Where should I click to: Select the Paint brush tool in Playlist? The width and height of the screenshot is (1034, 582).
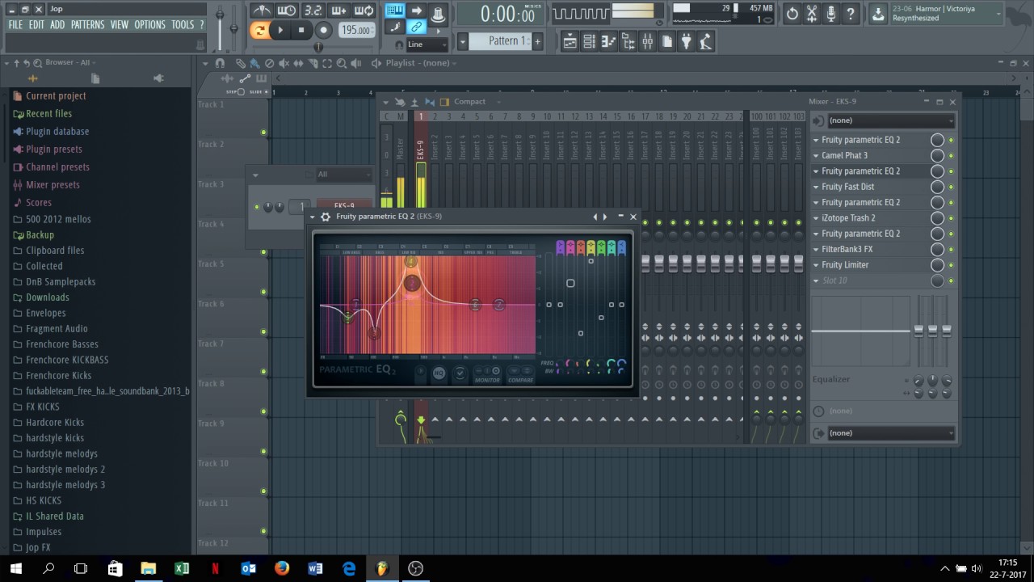point(254,63)
